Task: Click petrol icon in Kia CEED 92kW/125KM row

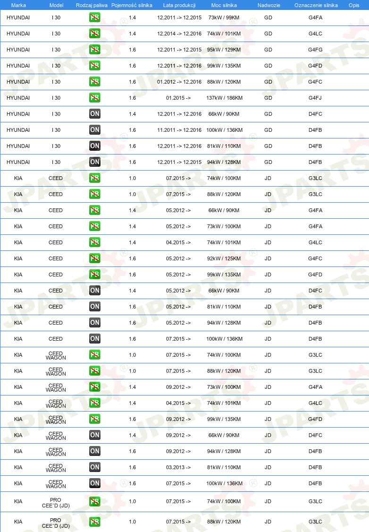Action: tap(94, 258)
